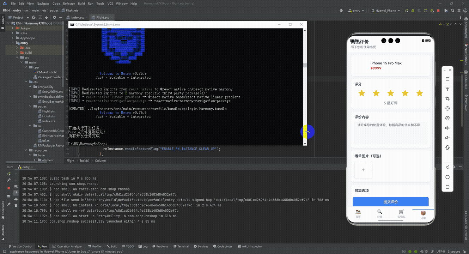Screen dimensions: 469x254
Task: Open Notifications side panel on right edge
Action: pyautogui.click(x=465, y=55)
